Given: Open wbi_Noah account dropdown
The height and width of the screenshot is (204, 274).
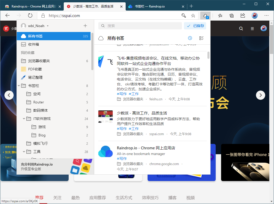Looking at the screenshot, I should [35, 26].
